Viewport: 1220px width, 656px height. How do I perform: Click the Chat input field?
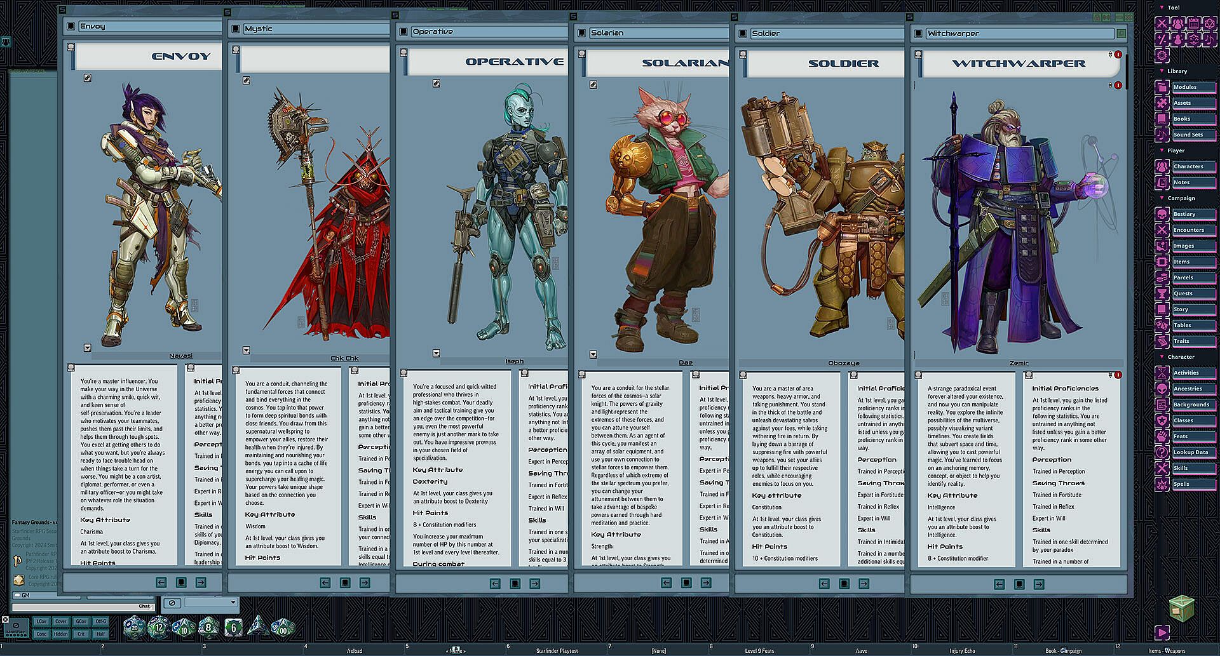coord(76,606)
